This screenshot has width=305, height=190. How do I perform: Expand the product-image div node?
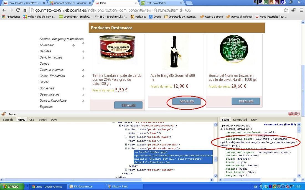pyautogui.click(x=126, y=129)
